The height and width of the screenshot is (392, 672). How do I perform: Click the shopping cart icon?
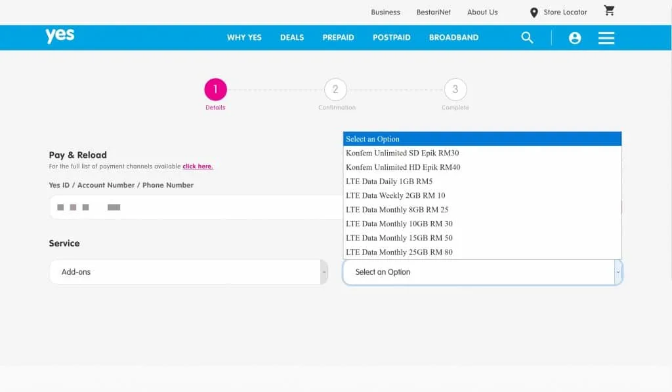[x=609, y=11]
